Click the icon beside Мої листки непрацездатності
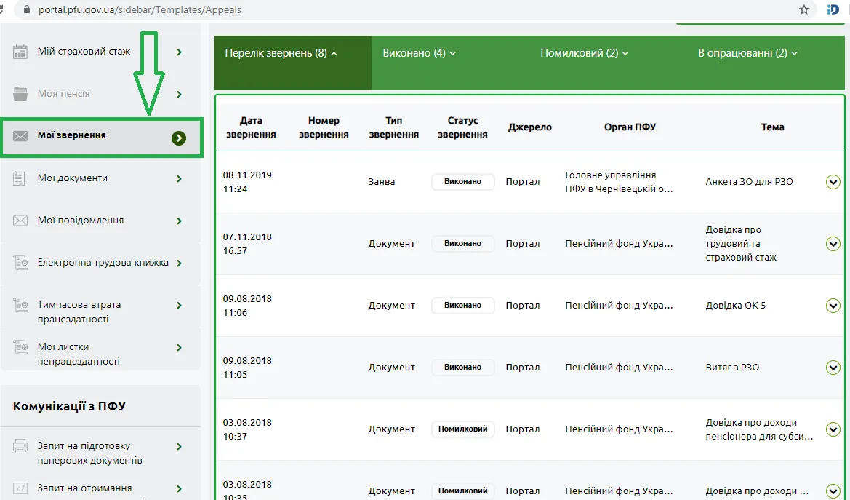Screen dimensions: 850x500 [20, 347]
